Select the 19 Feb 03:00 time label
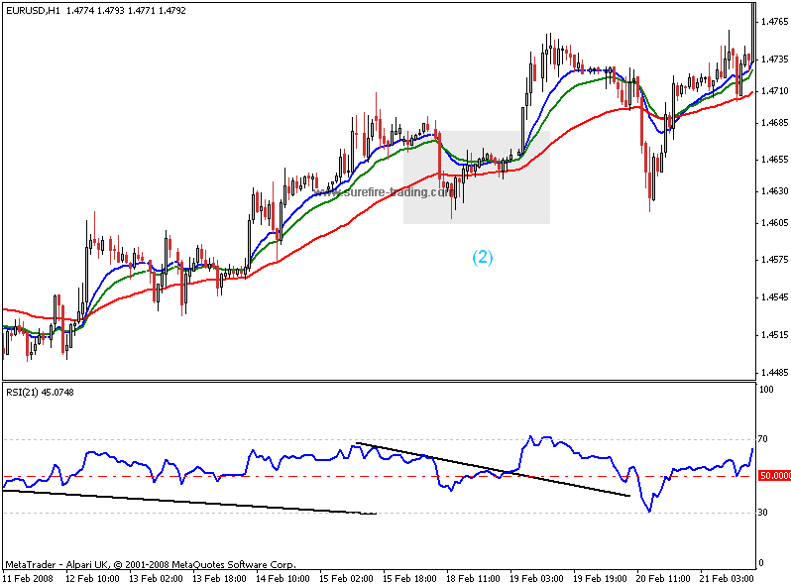This screenshot has width=791, height=585. pos(536,578)
